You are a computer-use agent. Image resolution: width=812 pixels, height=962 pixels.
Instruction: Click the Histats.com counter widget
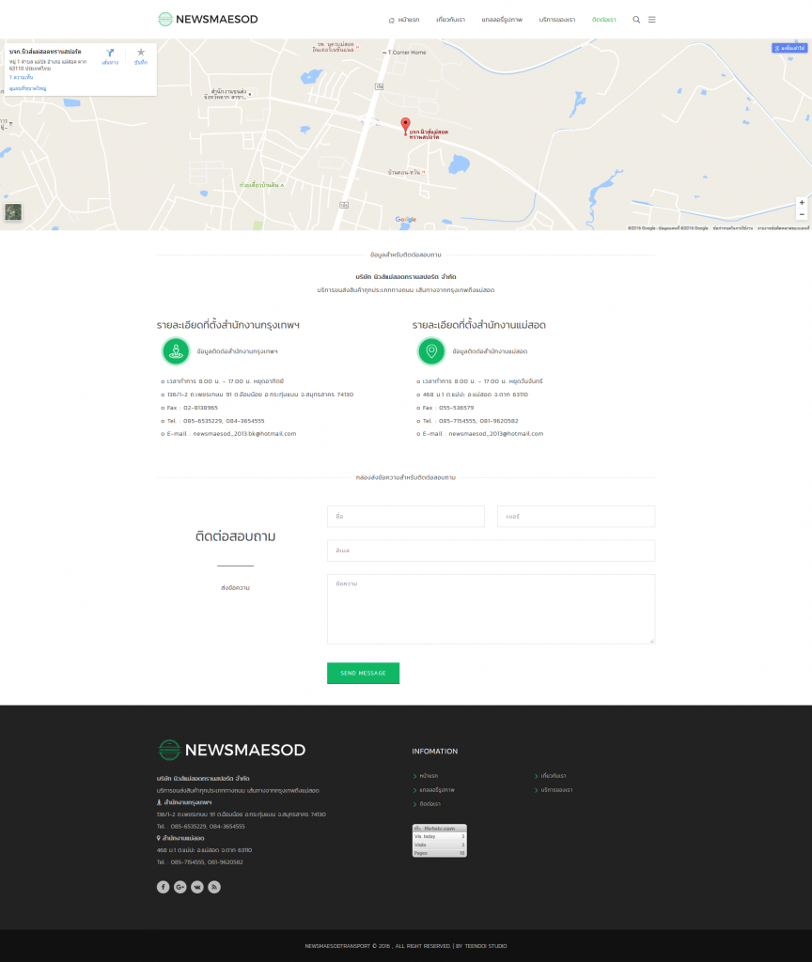tap(440, 841)
